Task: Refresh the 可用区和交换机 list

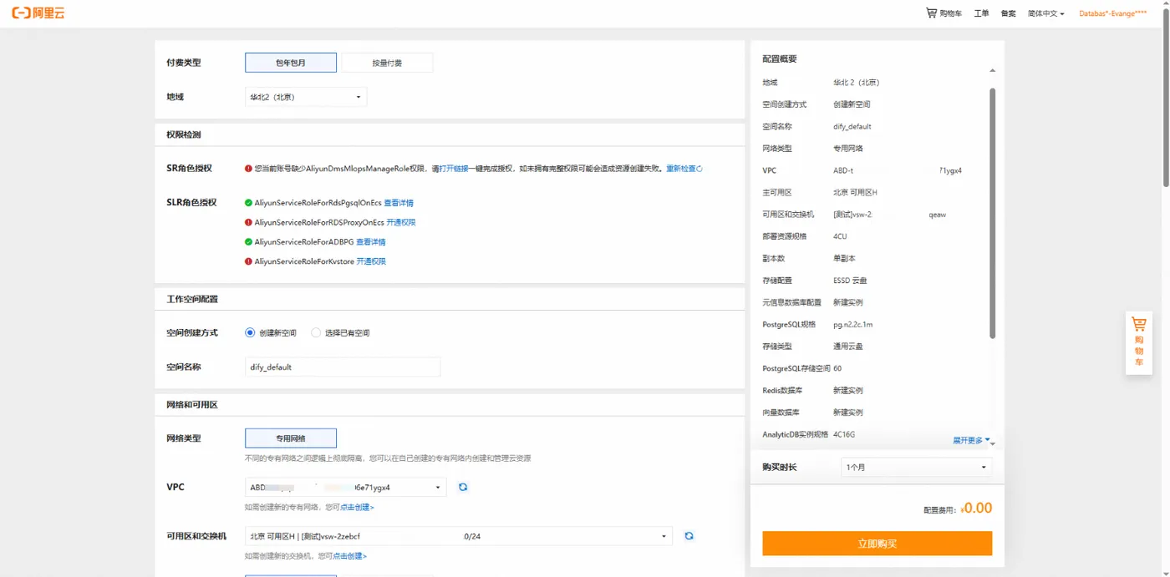Action: tap(689, 535)
